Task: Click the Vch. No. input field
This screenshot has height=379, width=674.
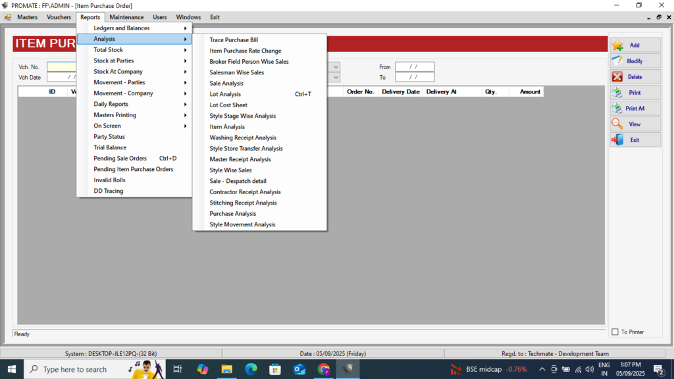Action: (x=61, y=66)
